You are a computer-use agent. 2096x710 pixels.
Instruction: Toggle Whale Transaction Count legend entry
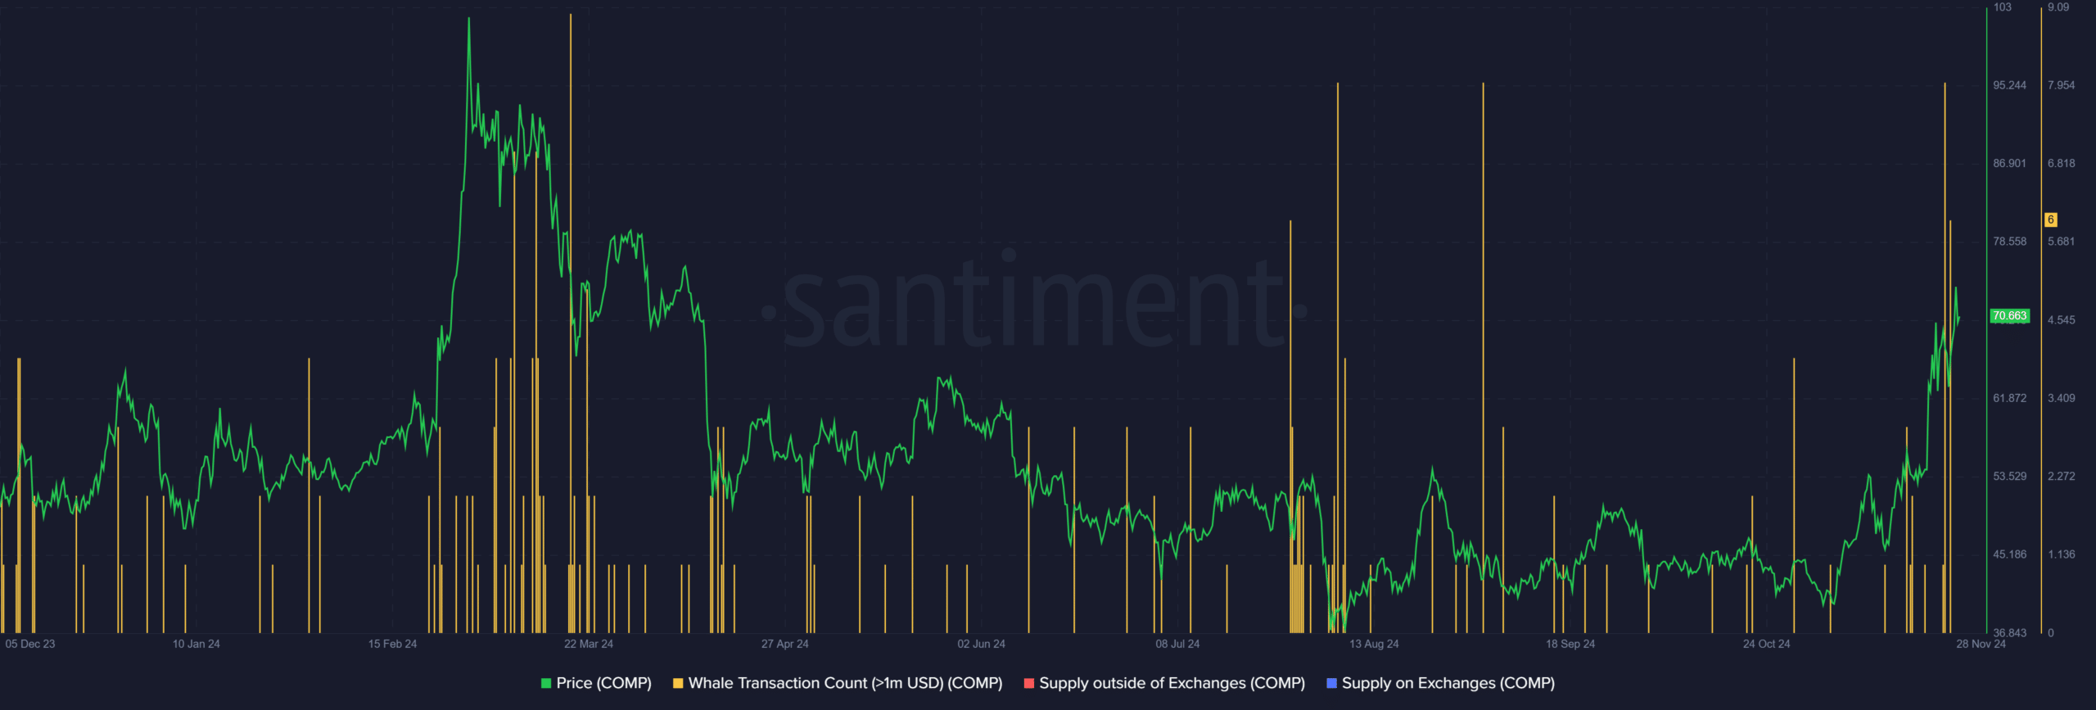838,683
